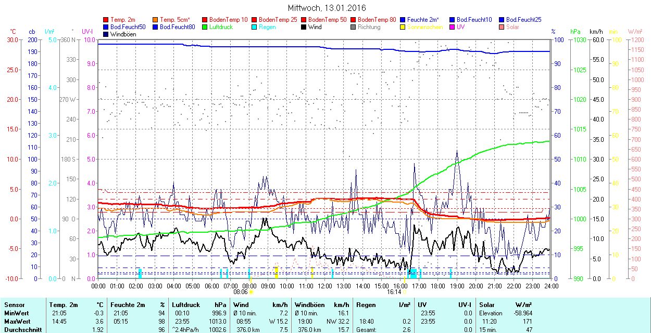This screenshot has height=333, width=651.
Task: Click the magenta UV legend square
Action: (452, 27)
